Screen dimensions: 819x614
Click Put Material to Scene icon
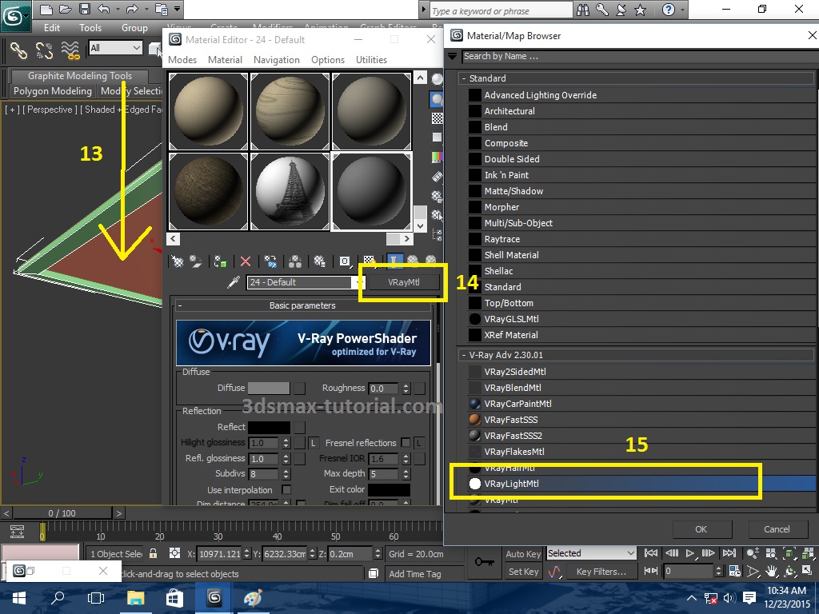click(196, 261)
